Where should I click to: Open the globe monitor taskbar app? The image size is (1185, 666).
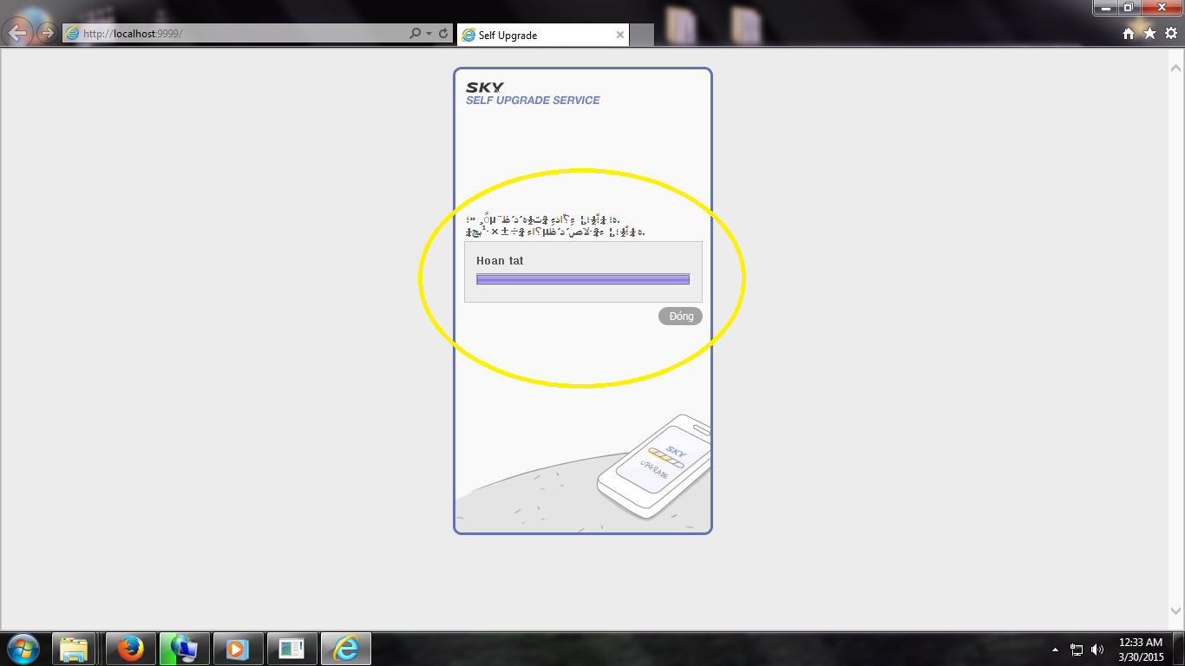click(184, 649)
